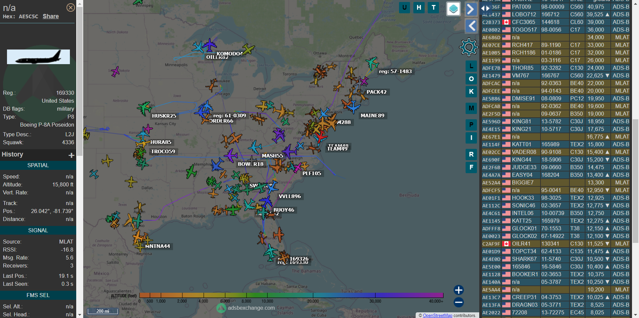Image resolution: width=639 pixels, height=318 pixels.
Task: Toggle the H map button
Action: tap(419, 7)
